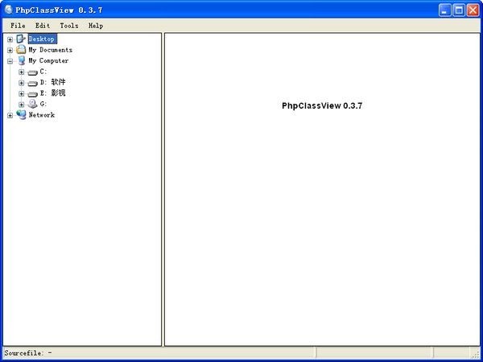Select the My Computer label
Image resolution: width=483 pixels, height=362 pixels.
point(48,60)
